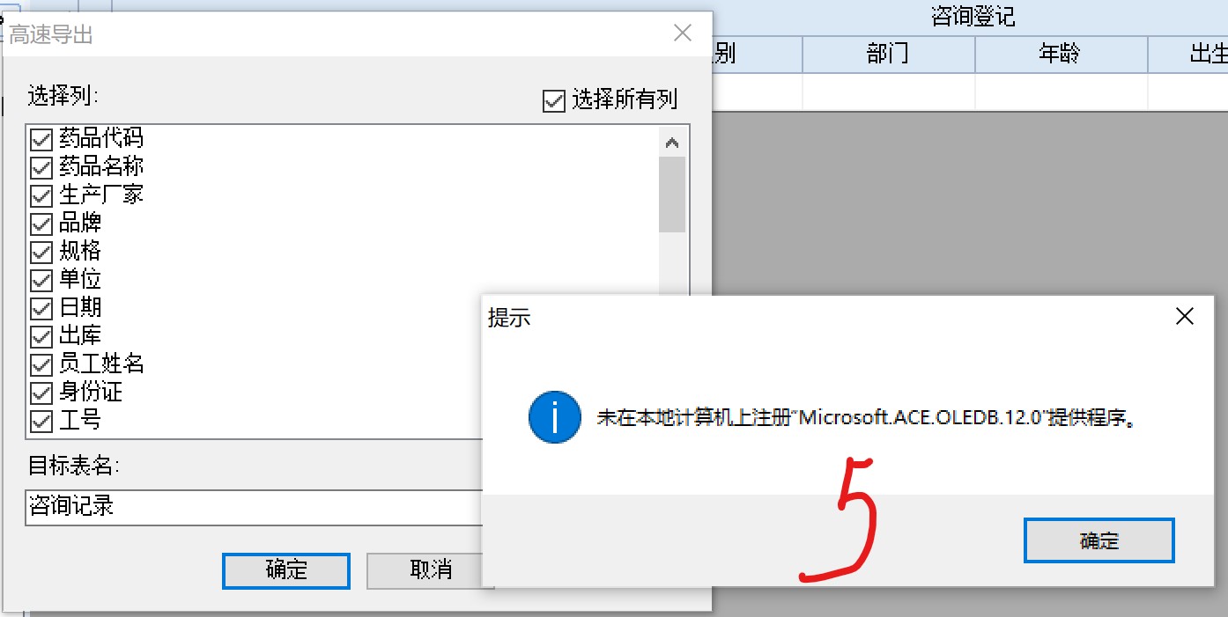Viewport: 1228px width, 617px height.
Task: Select the 年龄 column header
Action: tap(1061, 55)
